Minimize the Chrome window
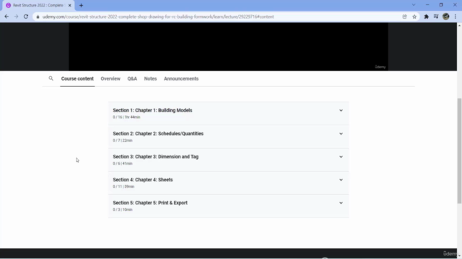462x259 pixels. [x=427, y=5]
